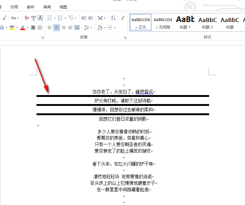Screen dimensions: 245x205
Task: Apply 标题 1 style
Action: (185, 22)
